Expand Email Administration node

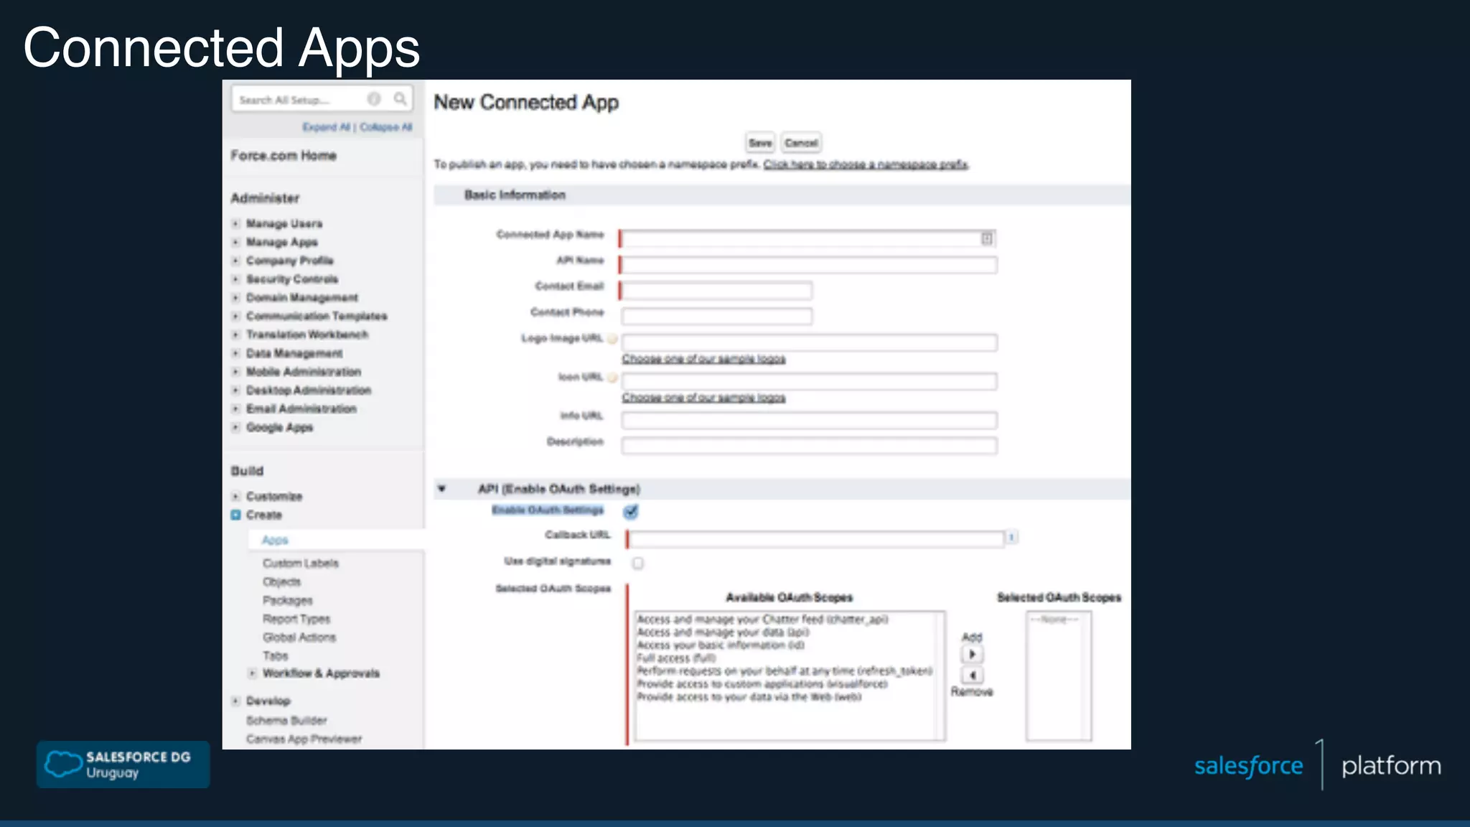235,408
